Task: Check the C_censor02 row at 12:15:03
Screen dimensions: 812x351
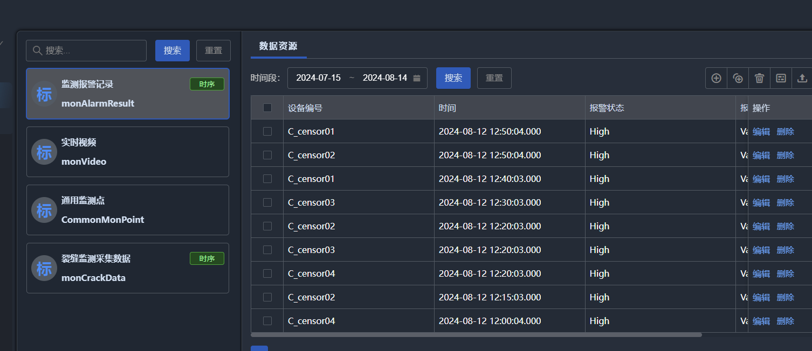Action: [x=267, y=297]
